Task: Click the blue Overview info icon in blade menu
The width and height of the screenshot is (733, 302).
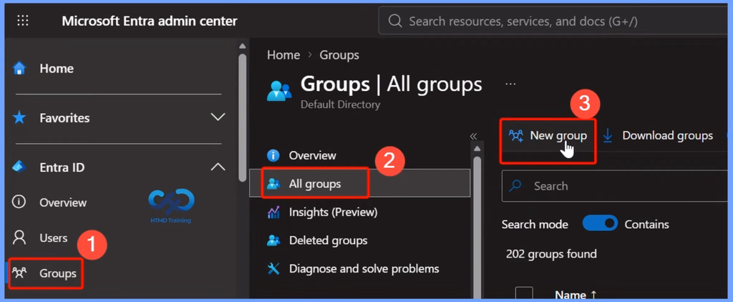Action: point(273,155)
